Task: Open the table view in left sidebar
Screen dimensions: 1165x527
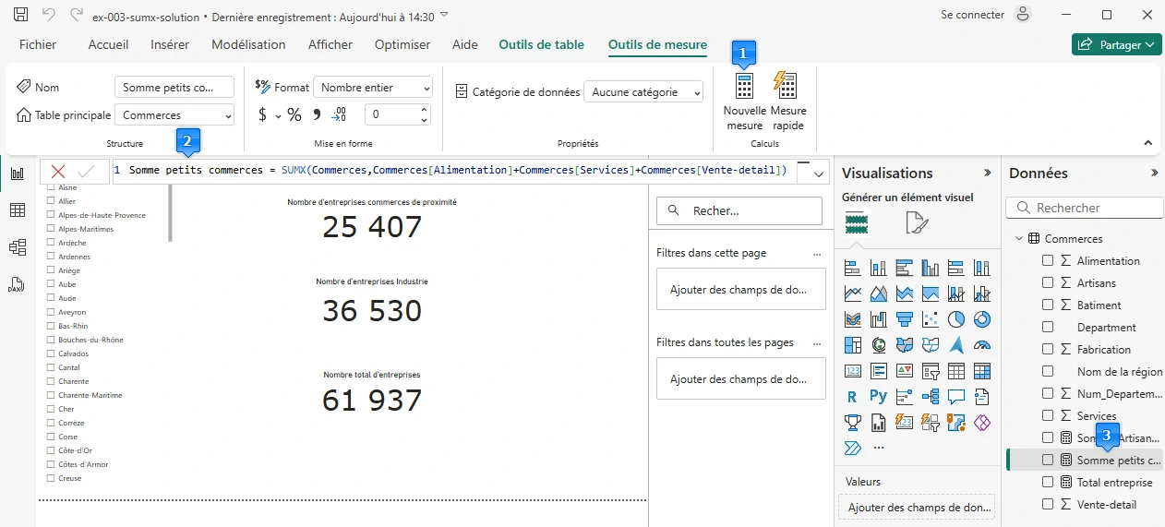Action: click(x=17, y=210)
